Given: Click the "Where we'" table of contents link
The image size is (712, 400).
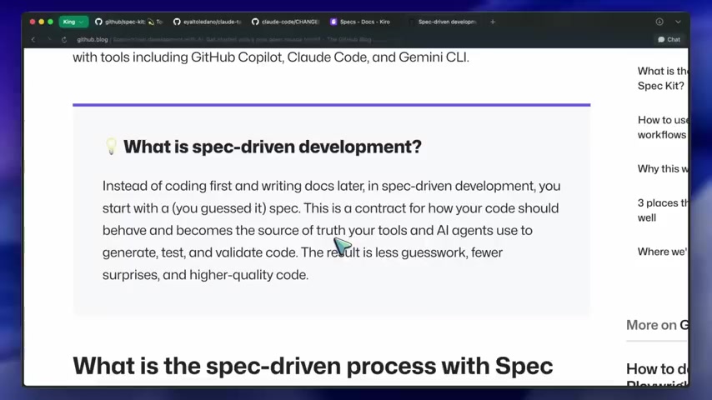Looking at the screenshot, I should [663, 252].
